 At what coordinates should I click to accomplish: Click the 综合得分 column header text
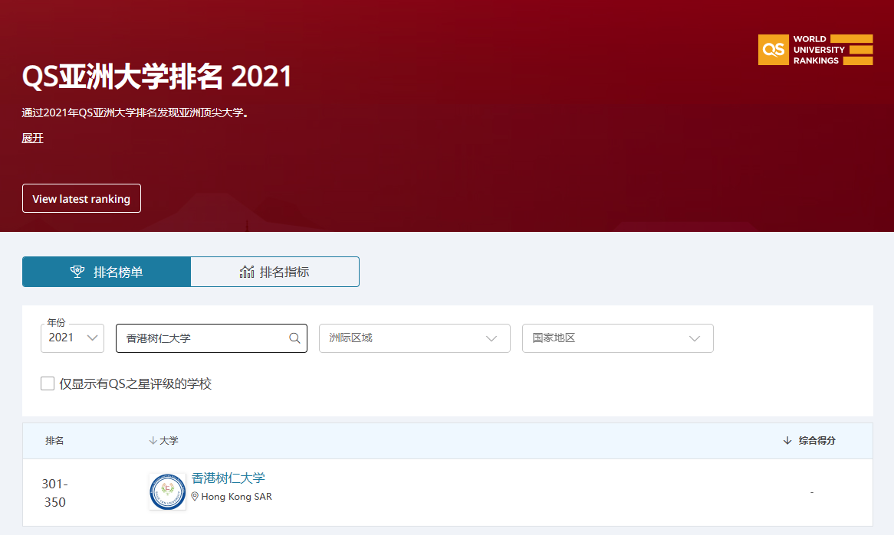tap(817, 441)
